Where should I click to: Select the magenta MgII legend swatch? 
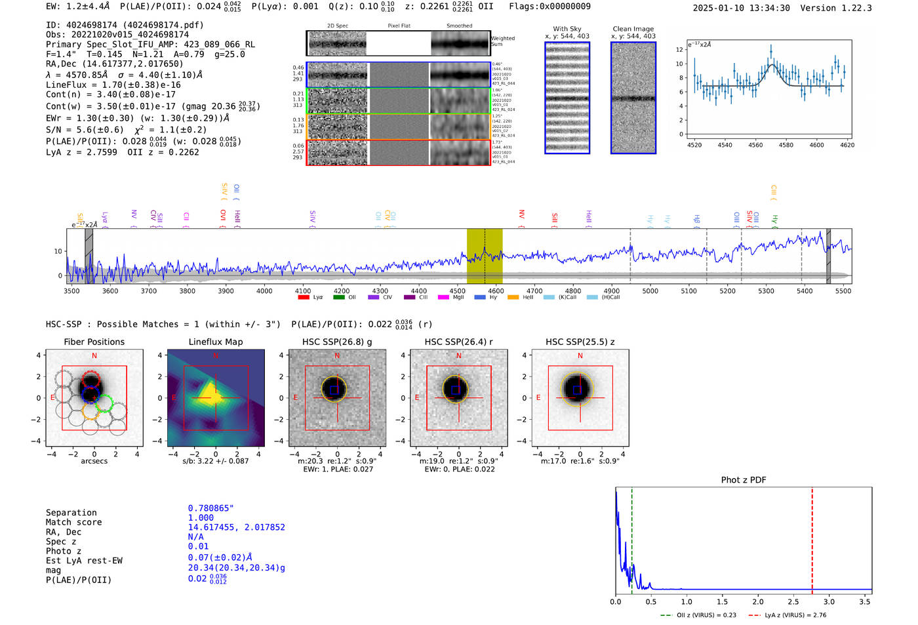pyautogui.click(x=443, y=298)
